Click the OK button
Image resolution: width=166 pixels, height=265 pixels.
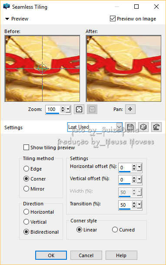coord(51,255)
